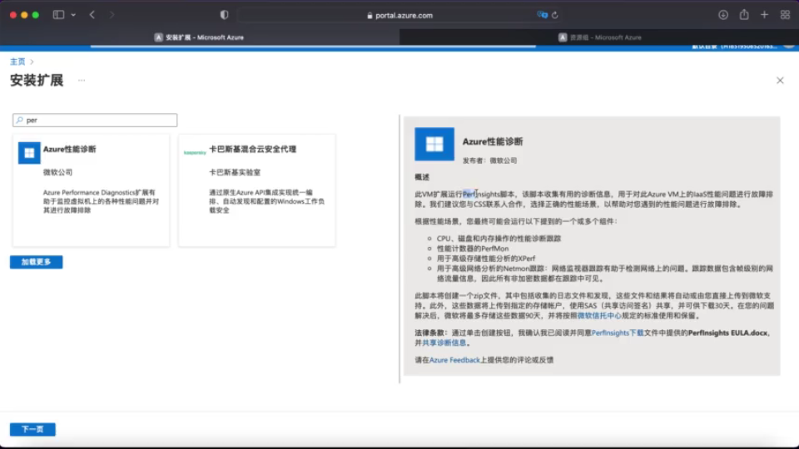
Task: Reload the page with the refresh icon
Action: 555,15
